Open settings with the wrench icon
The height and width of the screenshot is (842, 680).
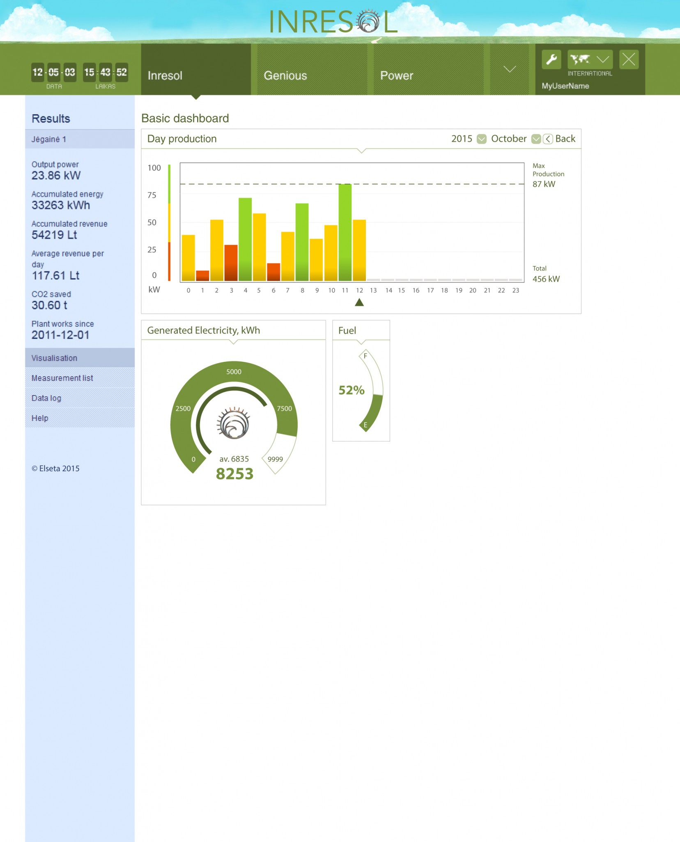(x=551, y=60)
